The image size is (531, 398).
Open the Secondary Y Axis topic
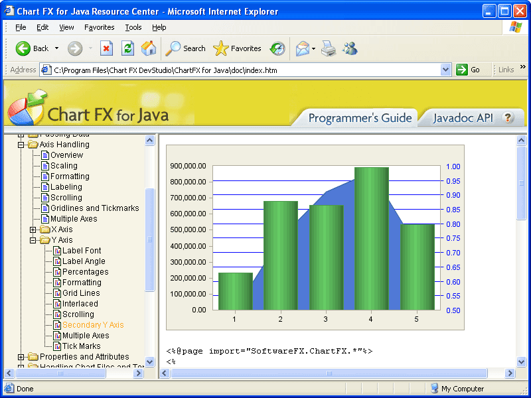coord(93,325)
